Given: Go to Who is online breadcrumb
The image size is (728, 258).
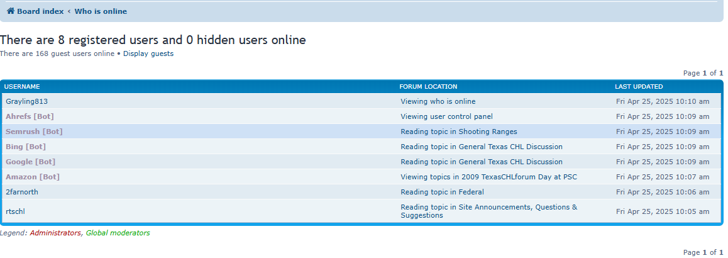Looking at the screenshot, I should coord(101,11).
